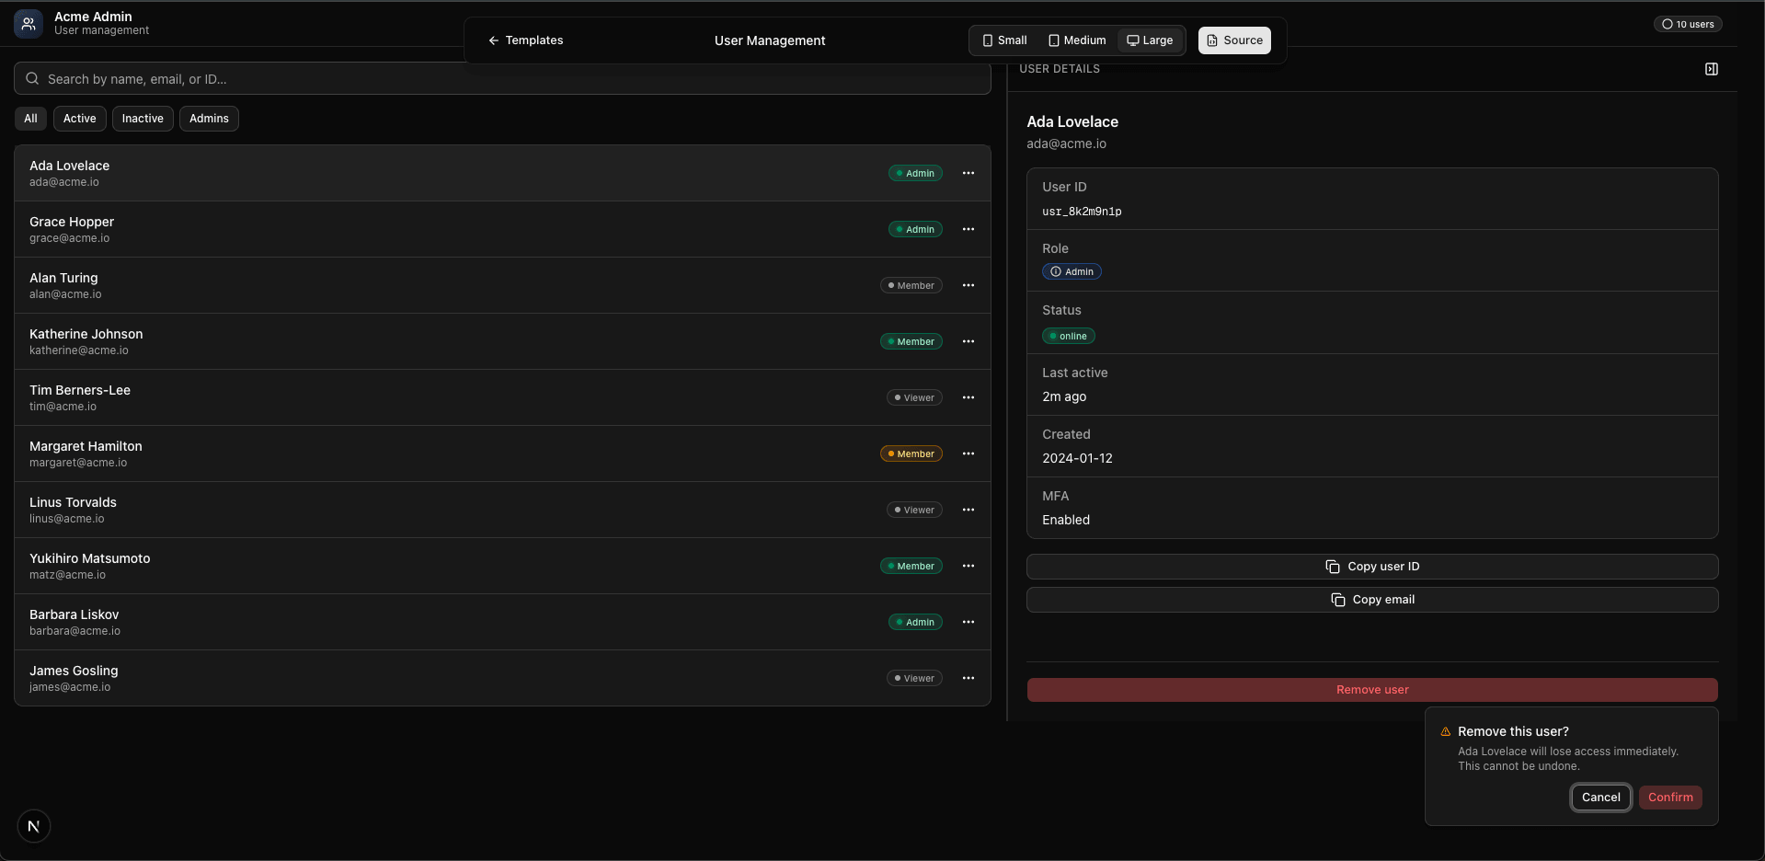Click the User Management title
Viewport: 1765px width, 861px height.
point(770,40)
